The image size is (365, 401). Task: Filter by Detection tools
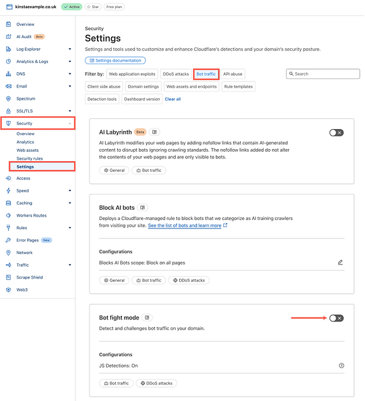[102, 99]
